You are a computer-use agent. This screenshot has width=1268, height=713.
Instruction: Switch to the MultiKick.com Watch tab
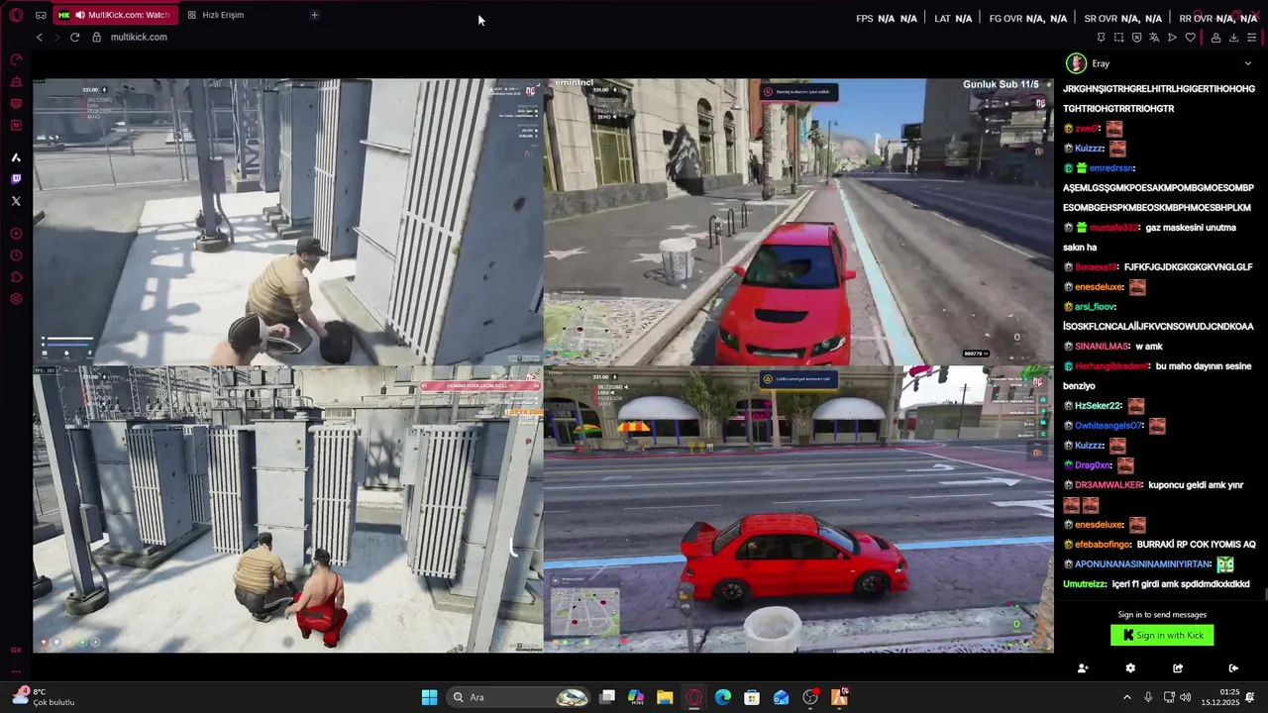click(114, 15)
